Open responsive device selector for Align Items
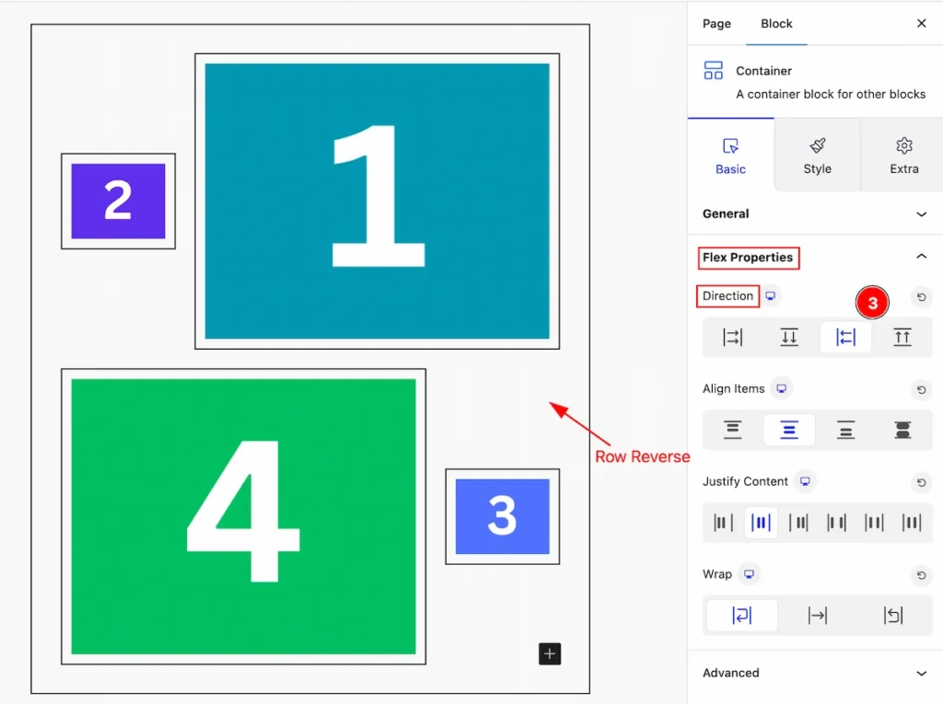Image resolution: width=943 pixels, height=704 pixels. [x=781, y=388]
